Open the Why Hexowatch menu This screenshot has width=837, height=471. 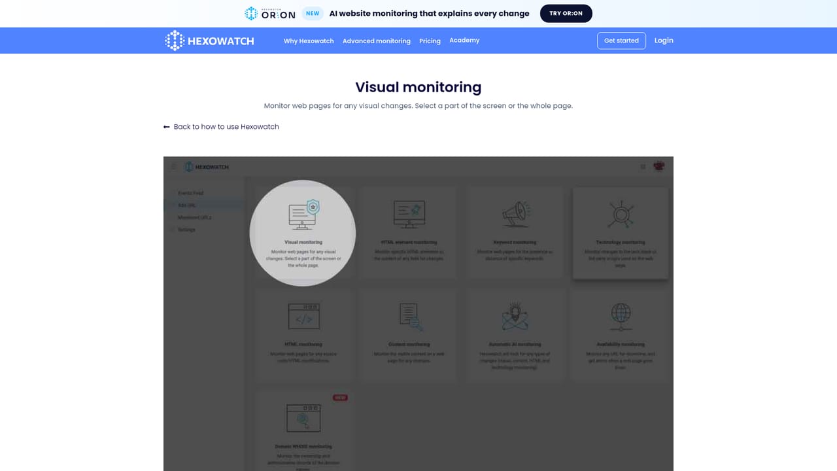[x=309, y=41]
